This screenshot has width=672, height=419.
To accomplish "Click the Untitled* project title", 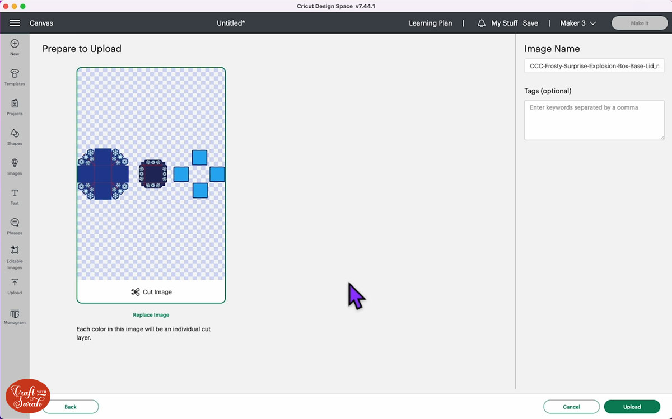I will (231, 23).
